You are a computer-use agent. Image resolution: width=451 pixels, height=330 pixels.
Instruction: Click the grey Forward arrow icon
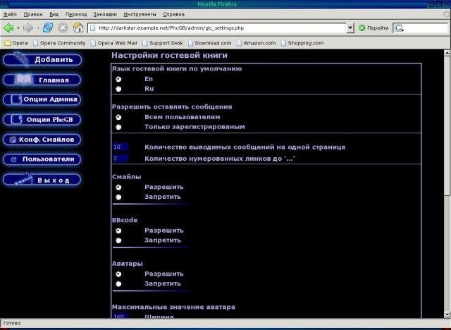pyautogui.click(x=28, y=28)
